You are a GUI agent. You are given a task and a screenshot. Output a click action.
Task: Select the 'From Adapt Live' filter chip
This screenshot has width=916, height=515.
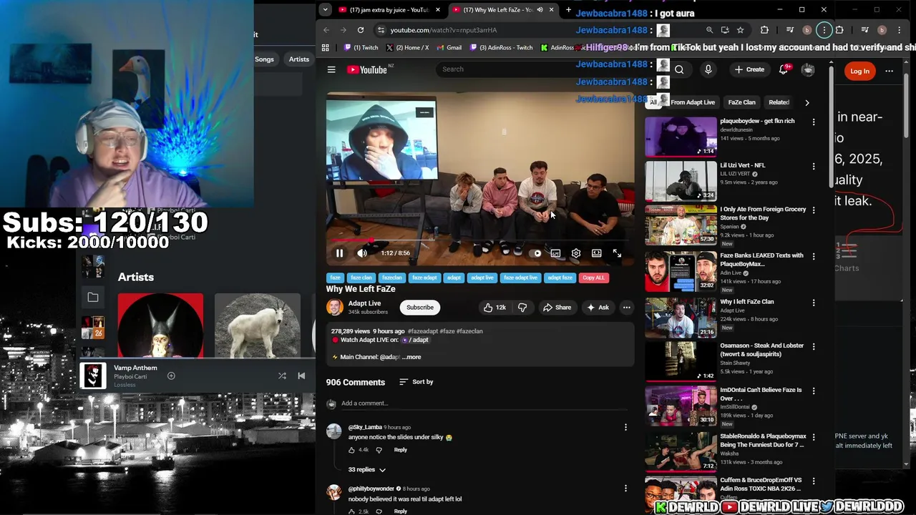click(x=693, y=102)
